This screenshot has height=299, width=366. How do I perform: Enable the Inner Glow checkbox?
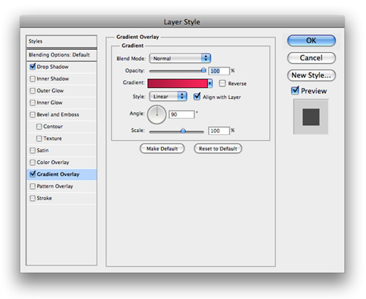[x=32, y=103]
